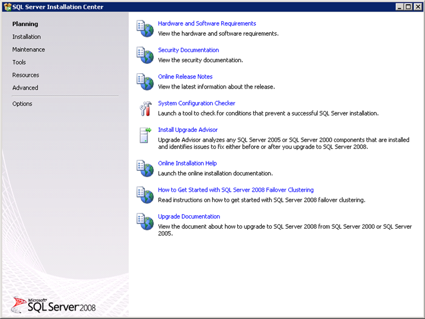Image resolution: width=425 pixels, height=319 pixels.
Task: Click the failover clustering instructions description text
Action: [262, 200]
